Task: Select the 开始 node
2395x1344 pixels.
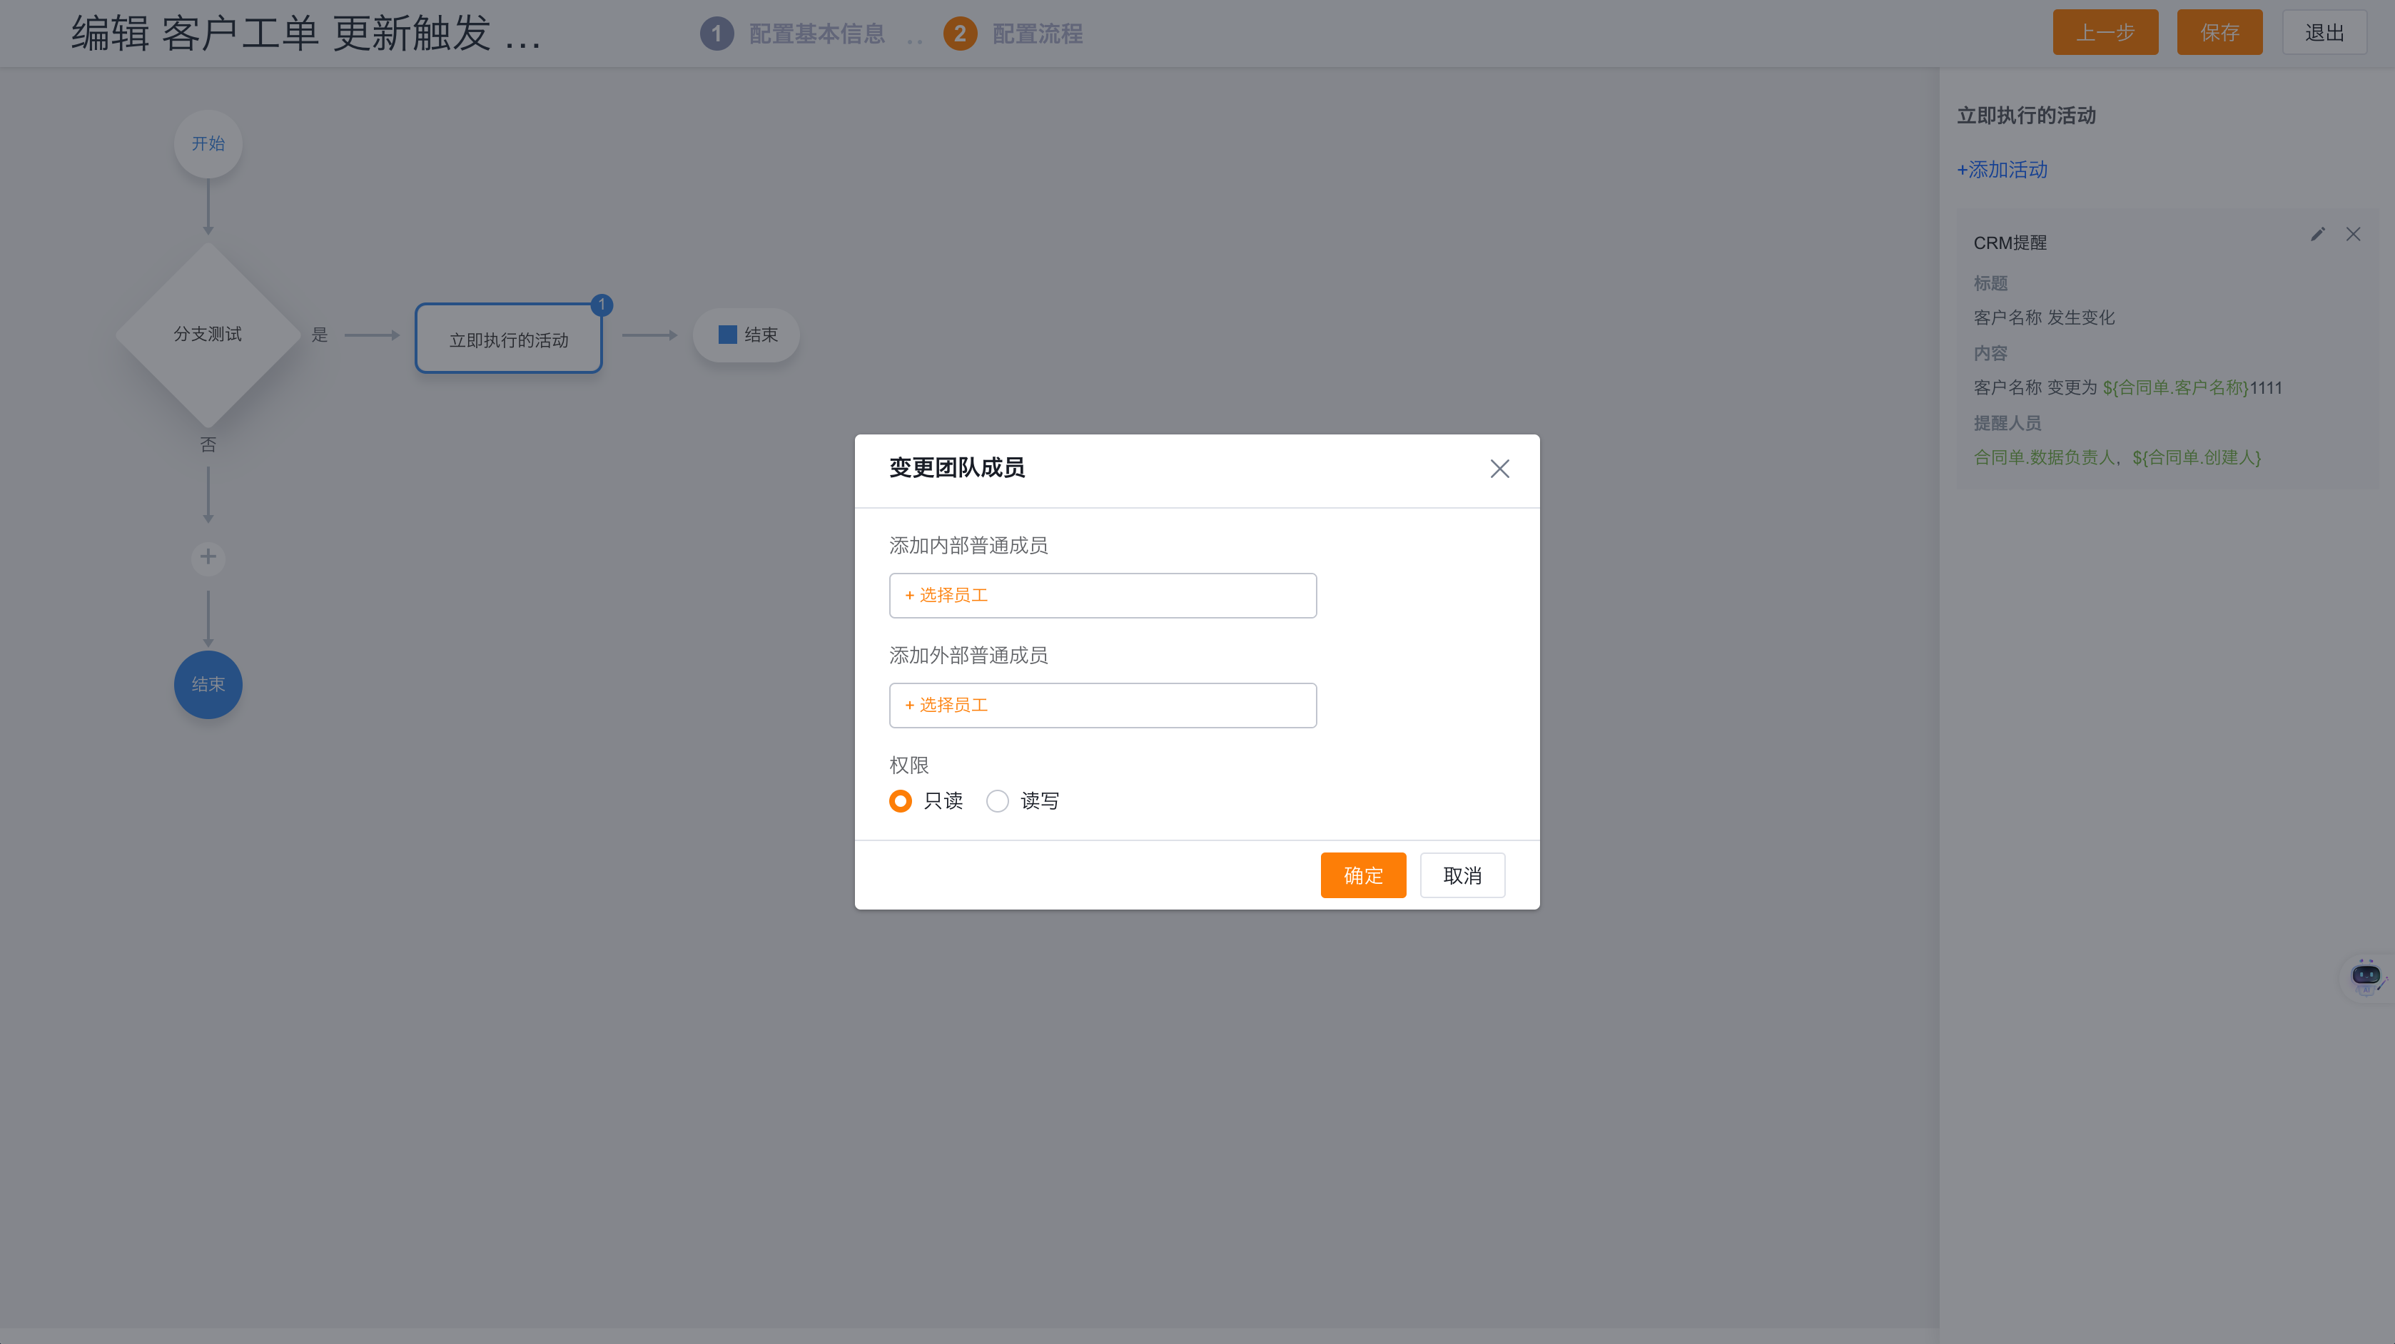Action: 208,143
